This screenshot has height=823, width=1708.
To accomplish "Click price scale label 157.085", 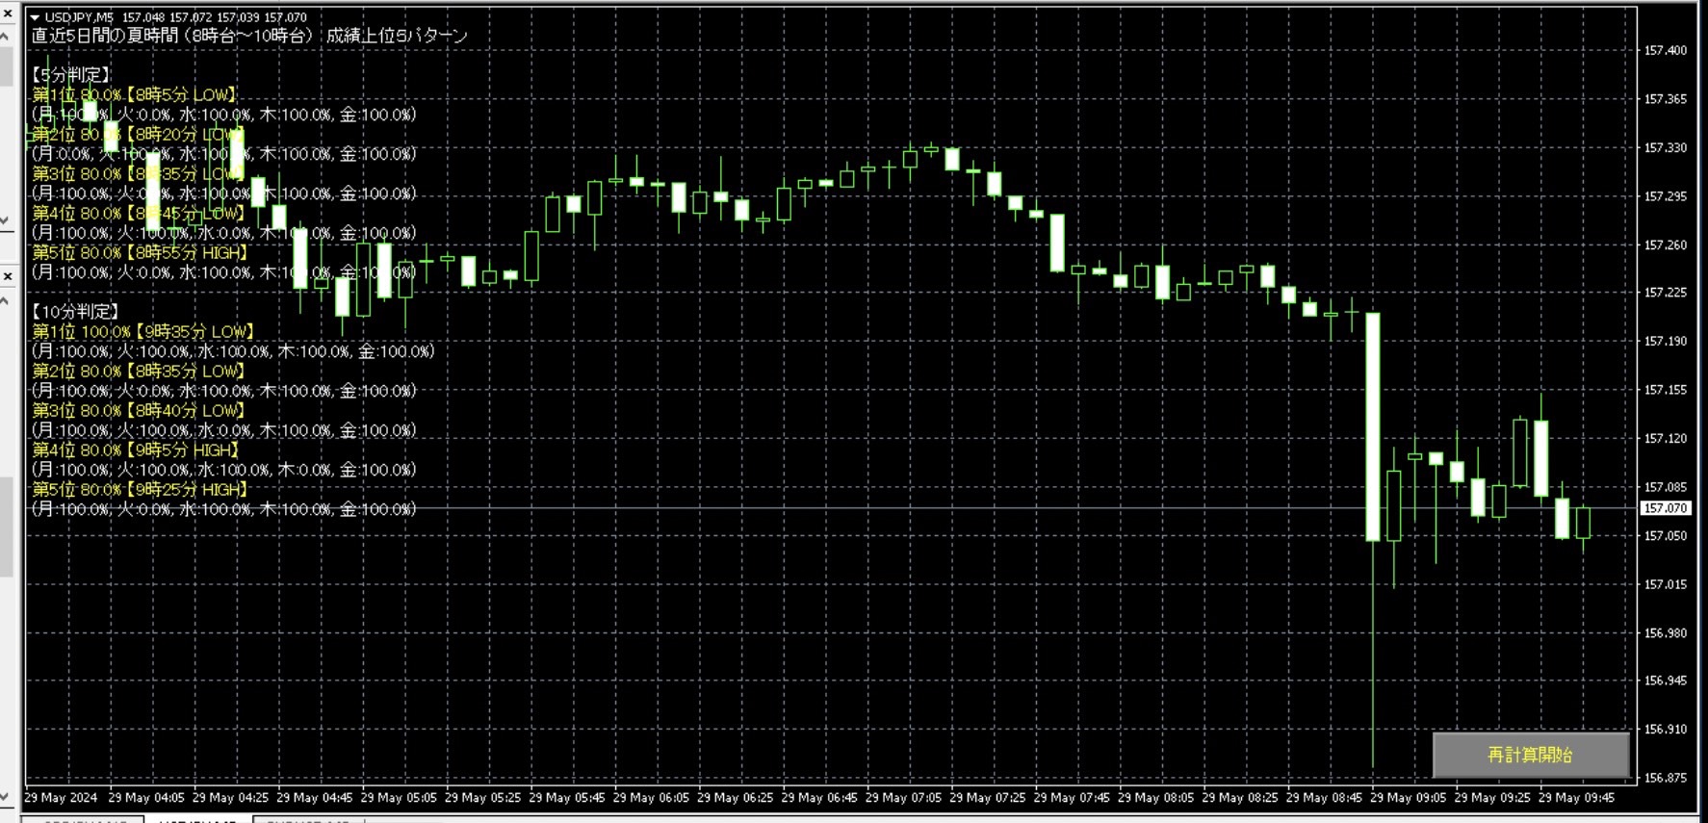I will click(x=1666, y=487).
